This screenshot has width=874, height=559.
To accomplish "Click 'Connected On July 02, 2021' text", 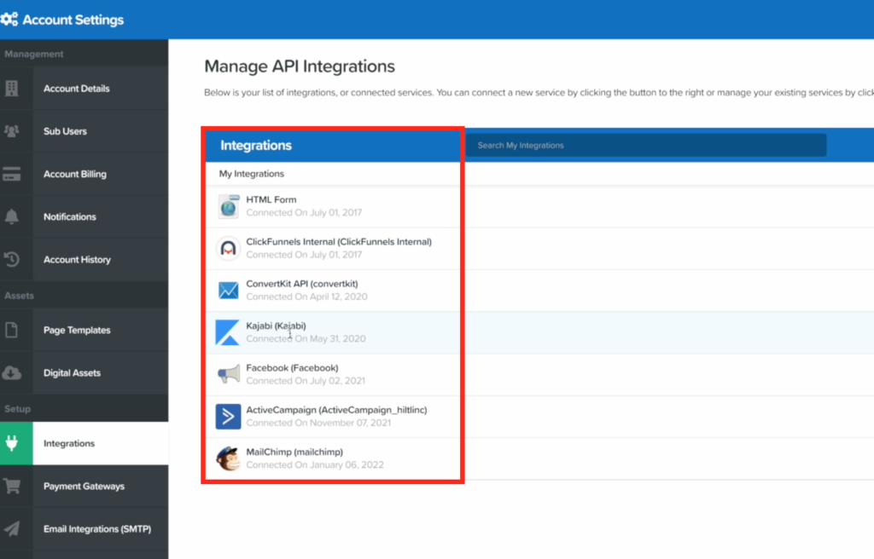I will [x=306, y=381].
